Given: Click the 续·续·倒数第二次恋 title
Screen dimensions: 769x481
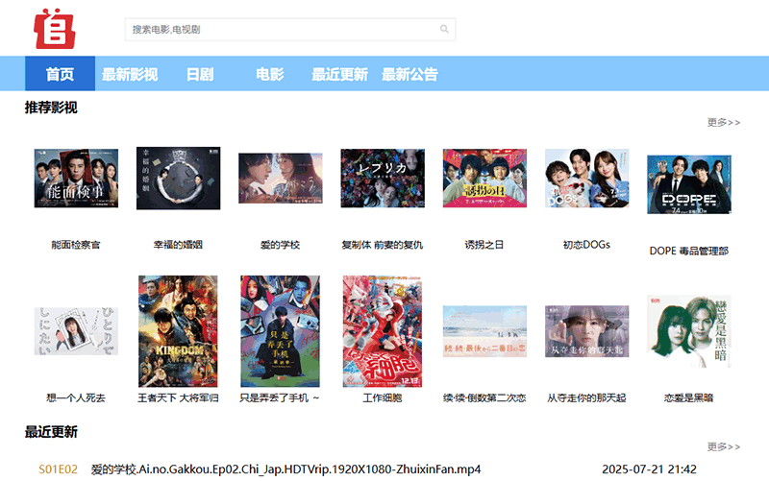Looking at the screenshot, I should [484, 397].
